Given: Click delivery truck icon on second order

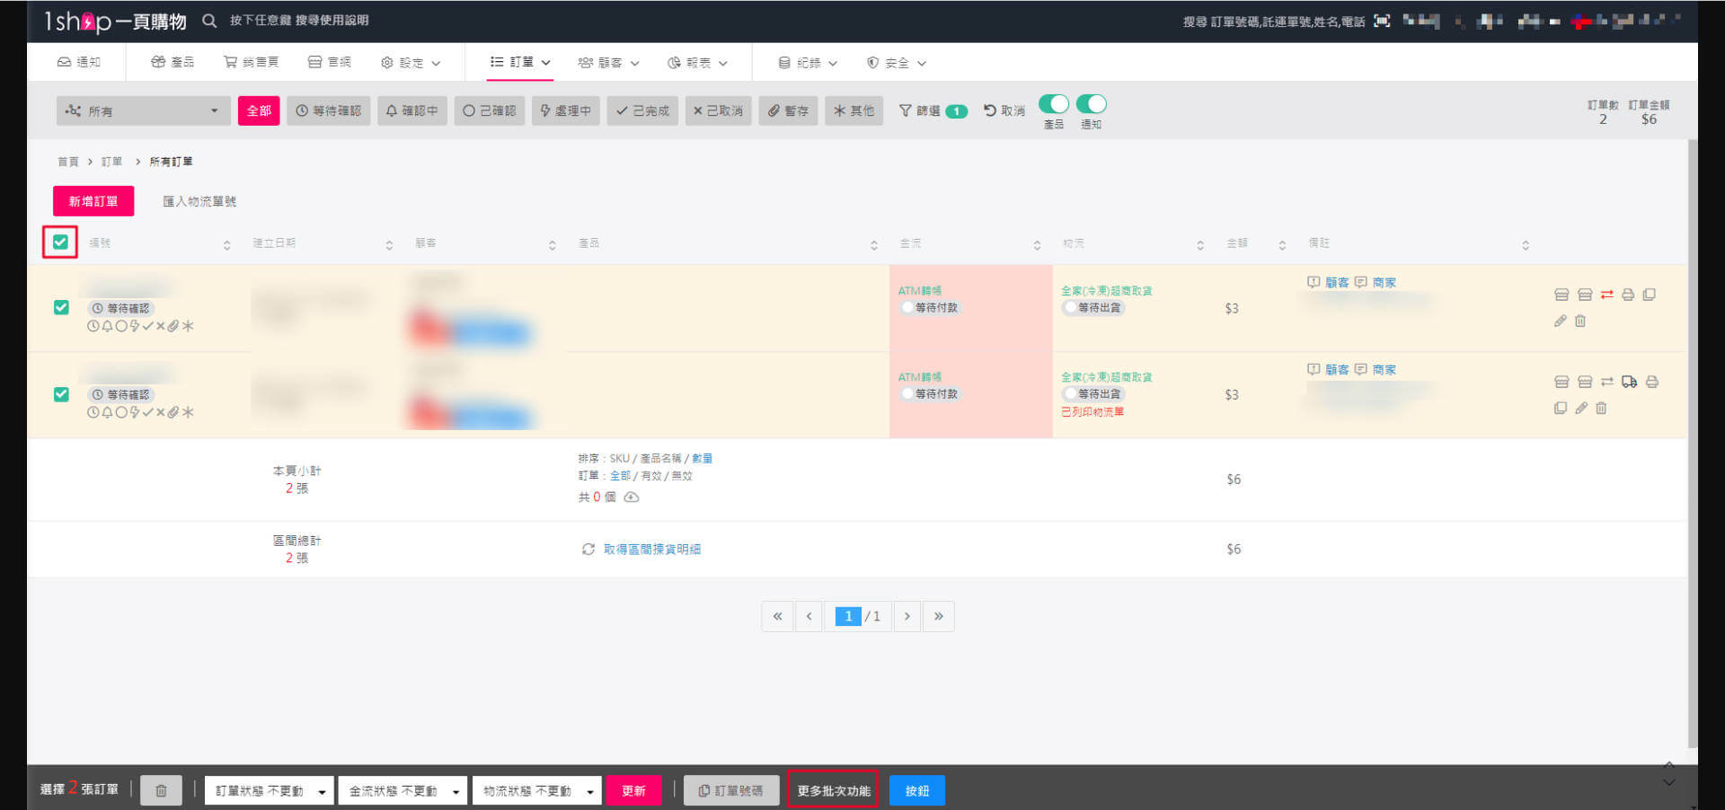Looking at the screenshot, I should click(x=1630, y=381).
